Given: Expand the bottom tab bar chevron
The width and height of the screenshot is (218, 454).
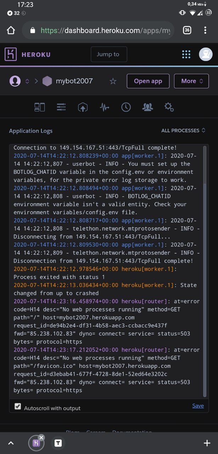Looking at the screenshot, I should 11,443.
